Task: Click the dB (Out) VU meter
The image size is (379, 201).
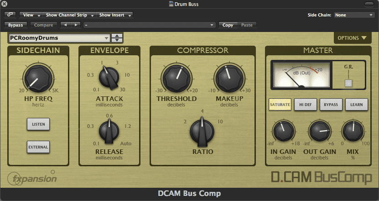Action: click(x=301, y=74)
